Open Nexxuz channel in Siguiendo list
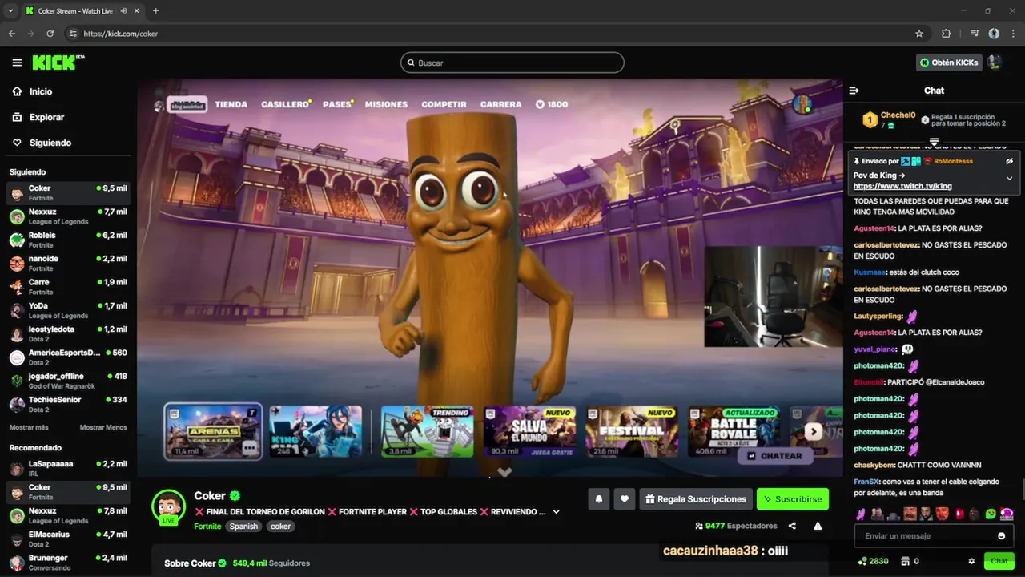This screenshot has height=577, width=1025. coord(68,216)
